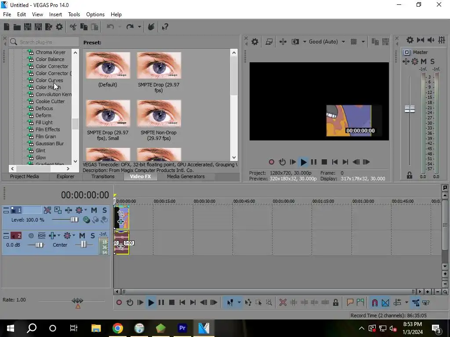
Task: Adjust the track 1 Level slider
Action: coord(74,220)
